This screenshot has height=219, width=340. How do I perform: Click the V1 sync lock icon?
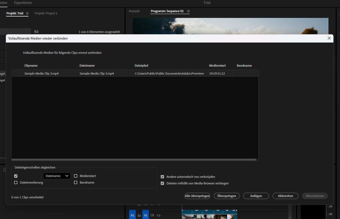pyautogui.click(x=152, y=215)
